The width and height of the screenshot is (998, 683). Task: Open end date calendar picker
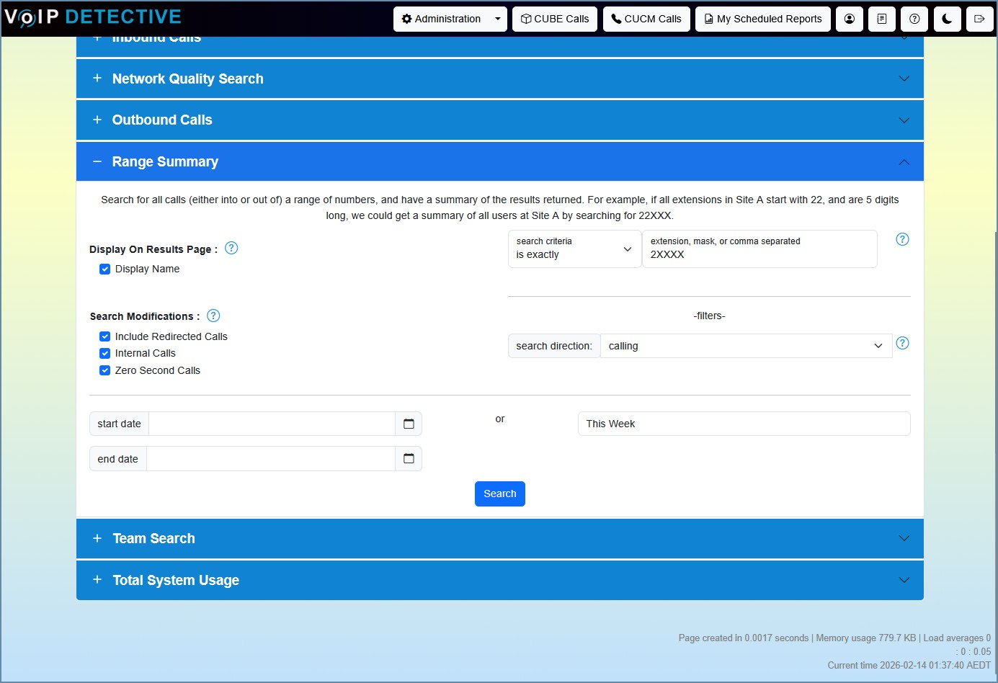409,458
